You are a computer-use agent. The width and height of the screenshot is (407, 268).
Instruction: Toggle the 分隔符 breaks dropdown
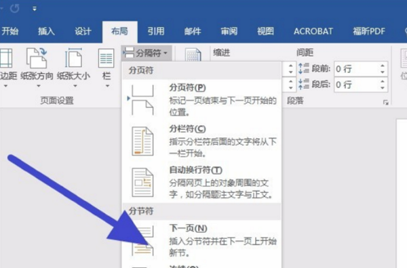[147, 53]
